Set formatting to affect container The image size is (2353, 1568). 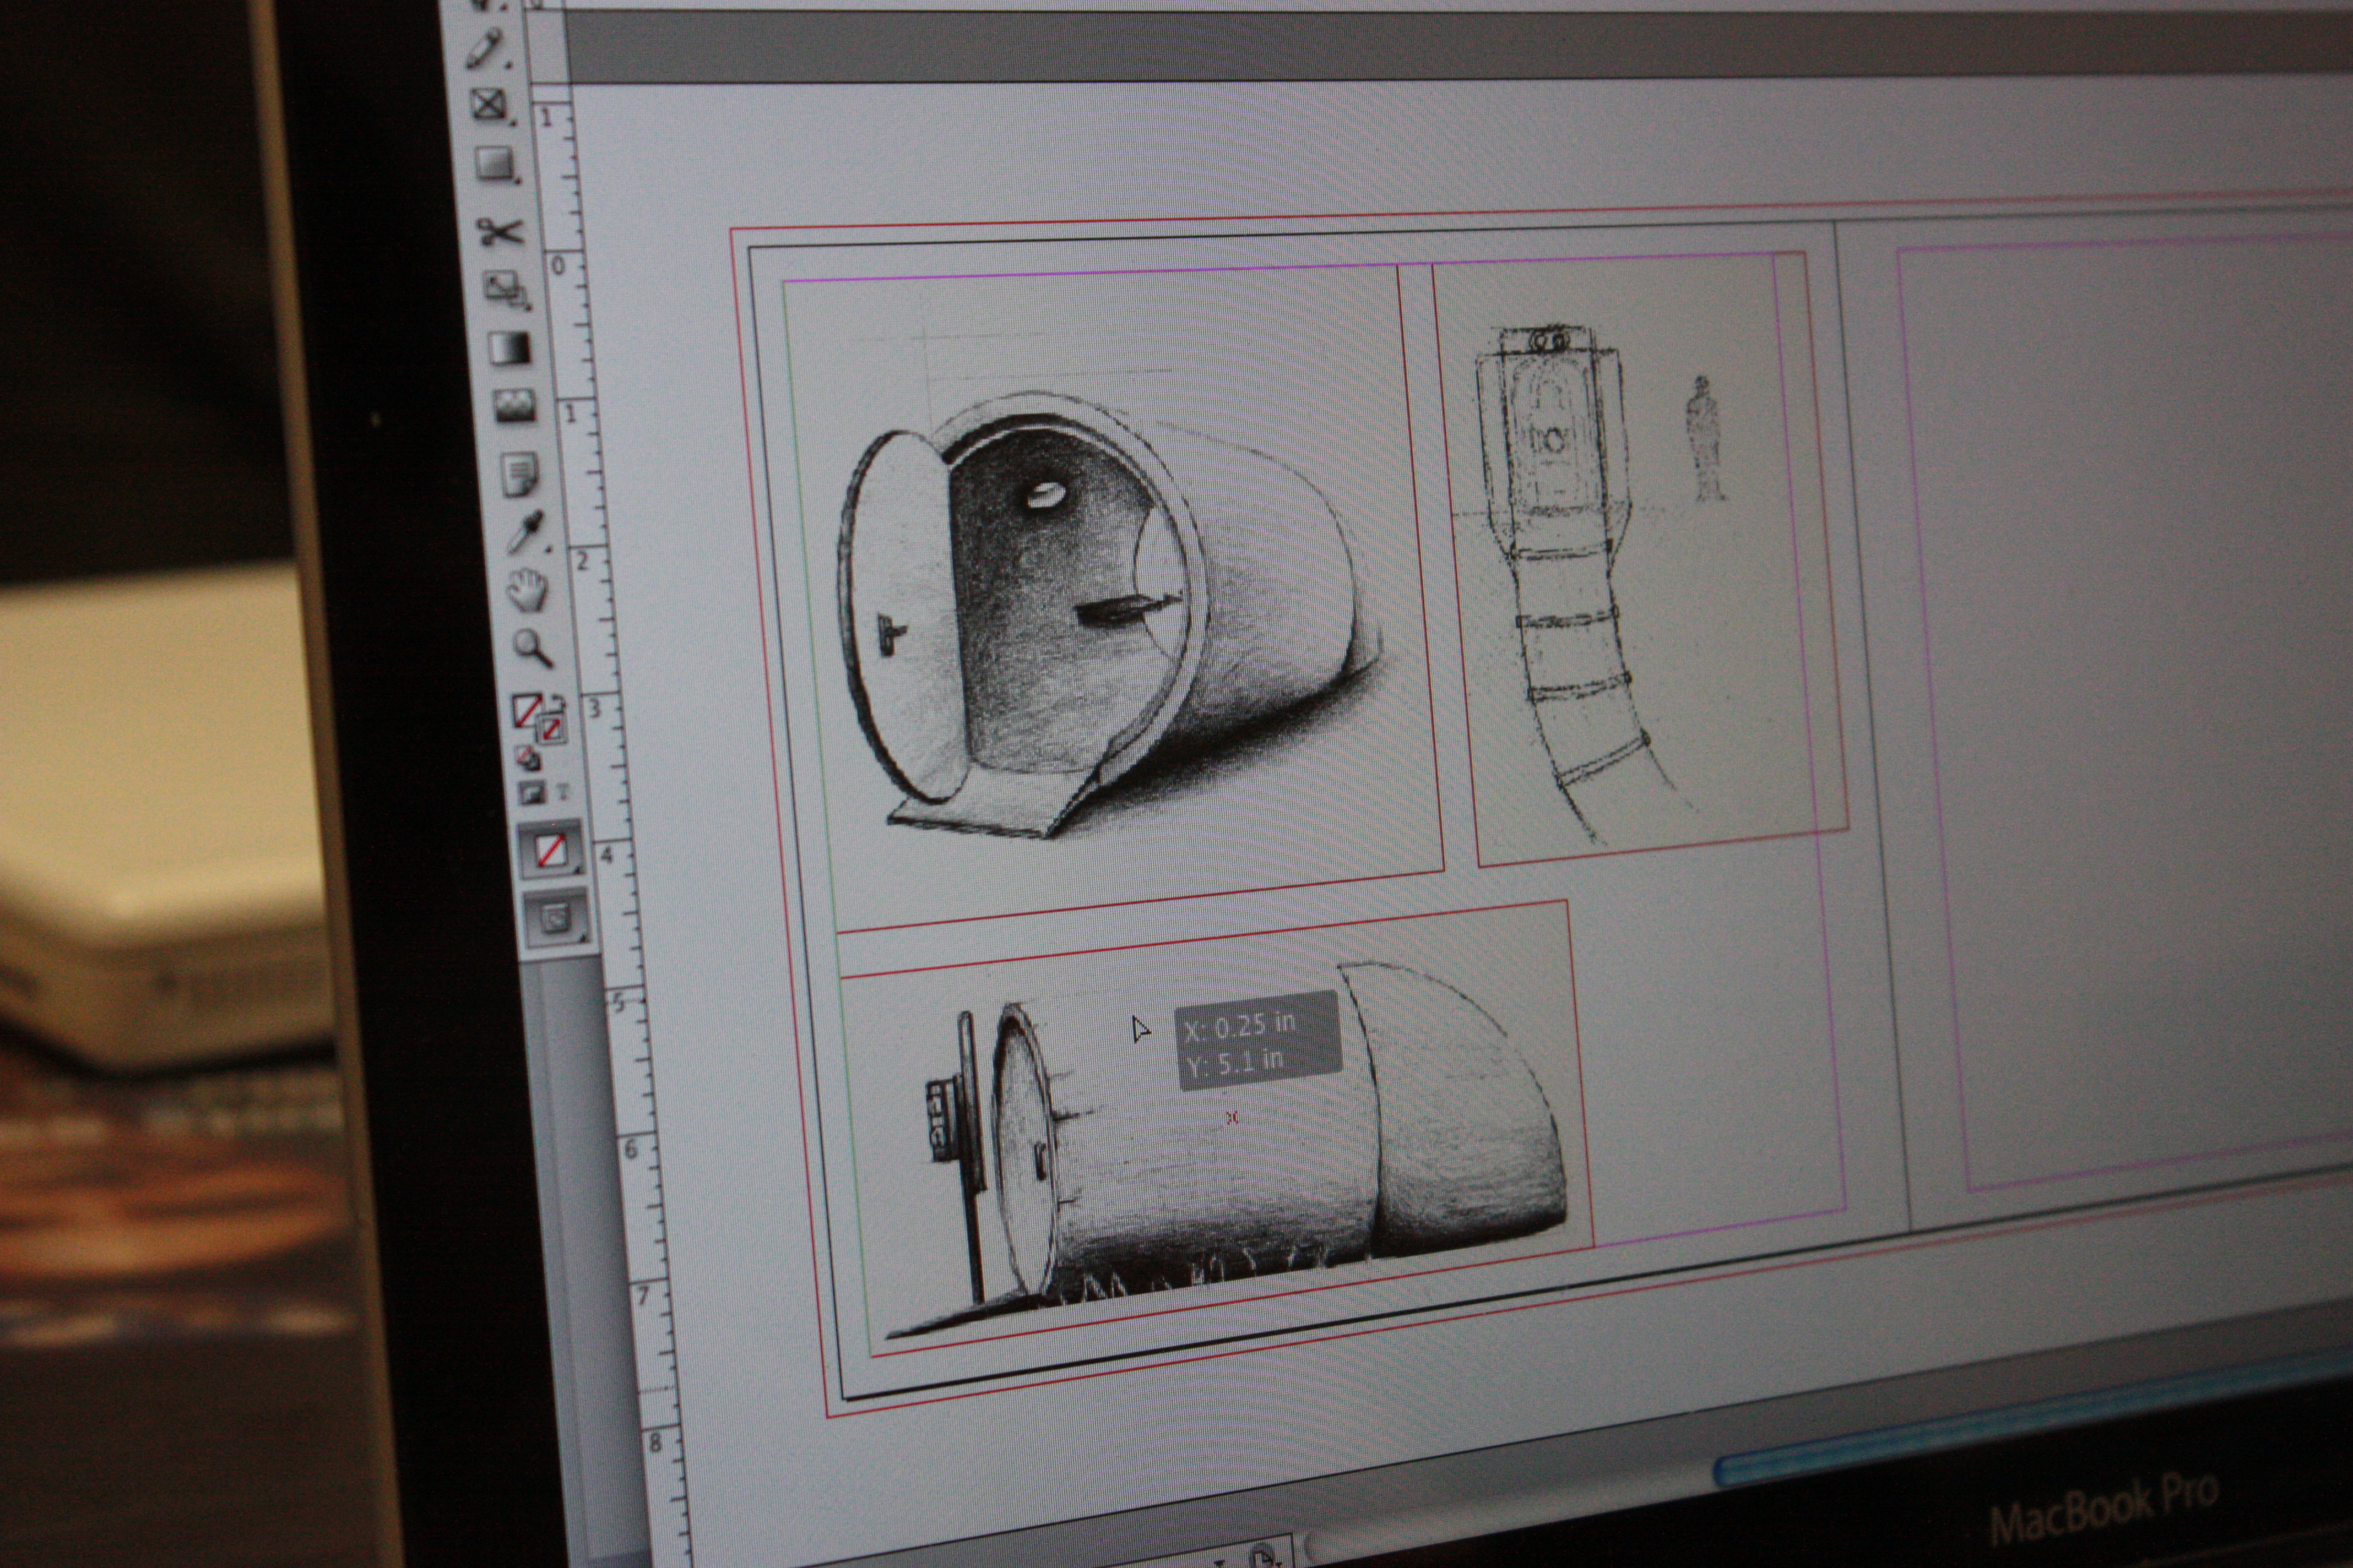point(532,793)
